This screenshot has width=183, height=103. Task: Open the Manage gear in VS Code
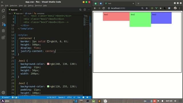coord(3,92)
